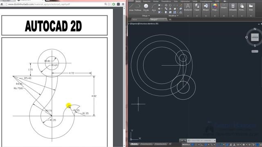Toggle polar tracking in status bar

pyautogui.click(x=206, y=145)
